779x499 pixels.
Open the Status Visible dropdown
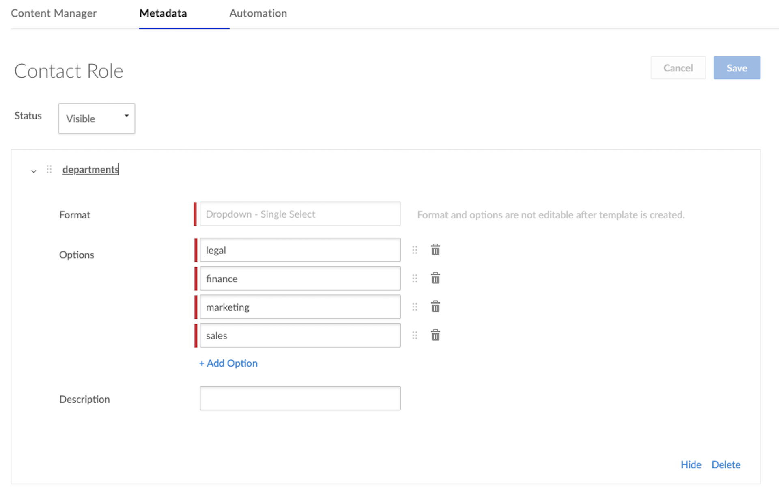(97, 118)
